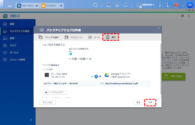Viewport: 195px width, 125px height.
Task: Open the blue myQNAPcloud icon
Action: click(x=190, y=5)
